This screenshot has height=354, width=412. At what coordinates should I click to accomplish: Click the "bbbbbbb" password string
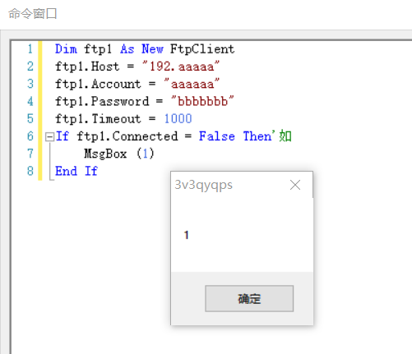coord(202,101)
